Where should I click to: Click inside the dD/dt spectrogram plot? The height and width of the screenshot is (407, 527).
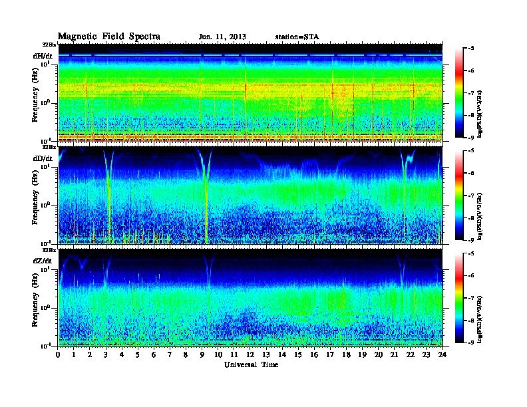click(x=250, y=196)
